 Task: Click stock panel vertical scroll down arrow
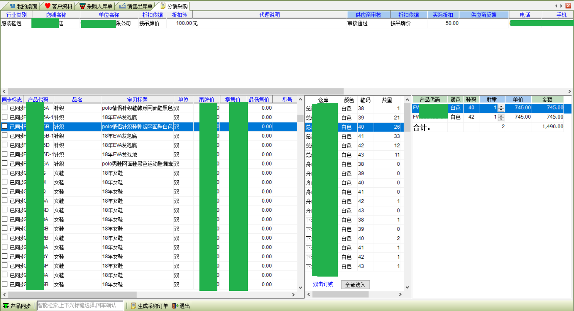point(407,287)
